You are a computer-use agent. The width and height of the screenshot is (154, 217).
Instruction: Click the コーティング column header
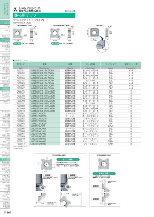111,64
